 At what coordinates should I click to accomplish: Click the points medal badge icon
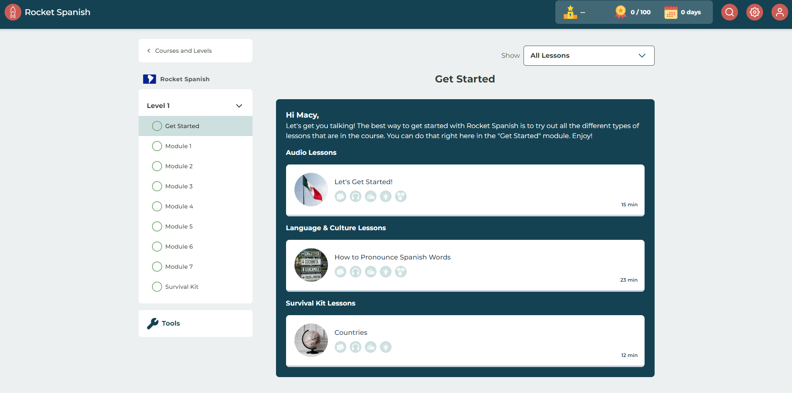620,12
